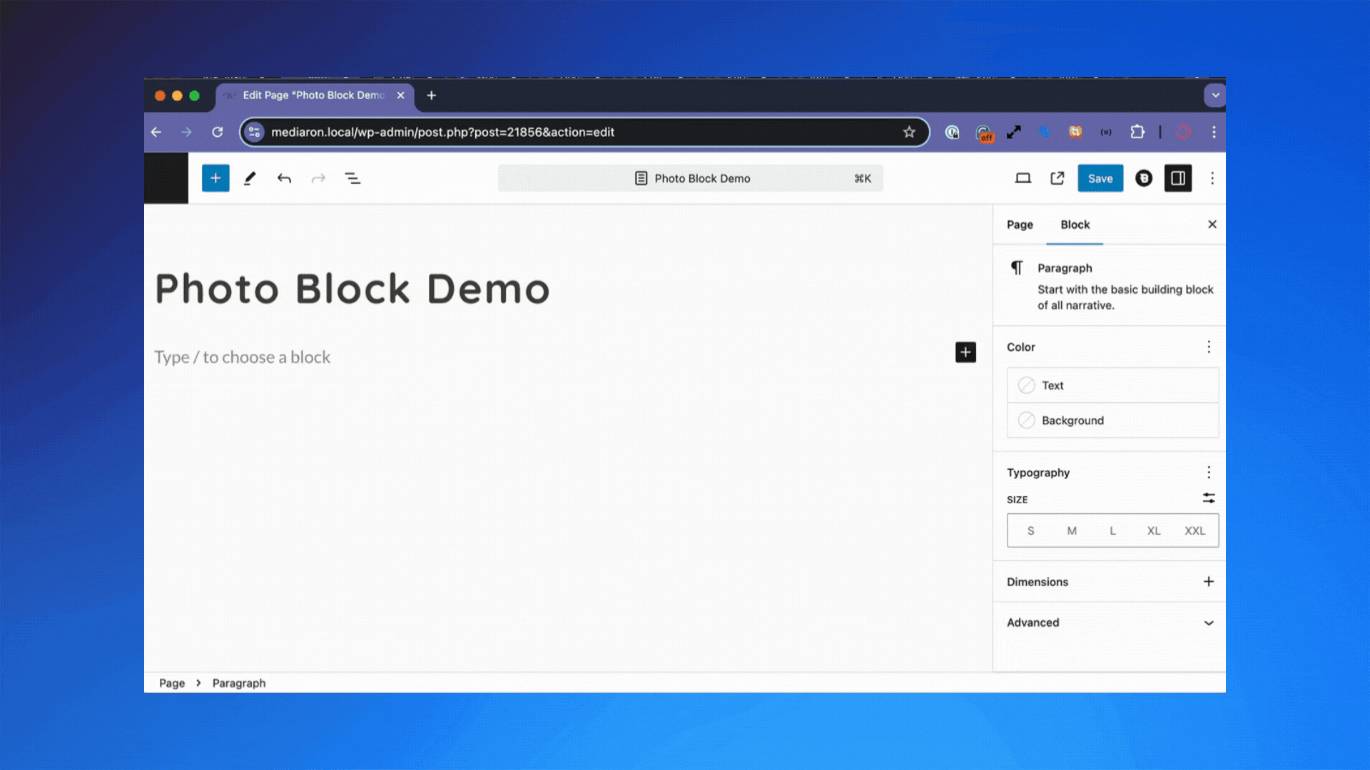Switch to the Page tab in the sidebar
This screenshot has width=1370, height=770.
(x=1020, y=225)
